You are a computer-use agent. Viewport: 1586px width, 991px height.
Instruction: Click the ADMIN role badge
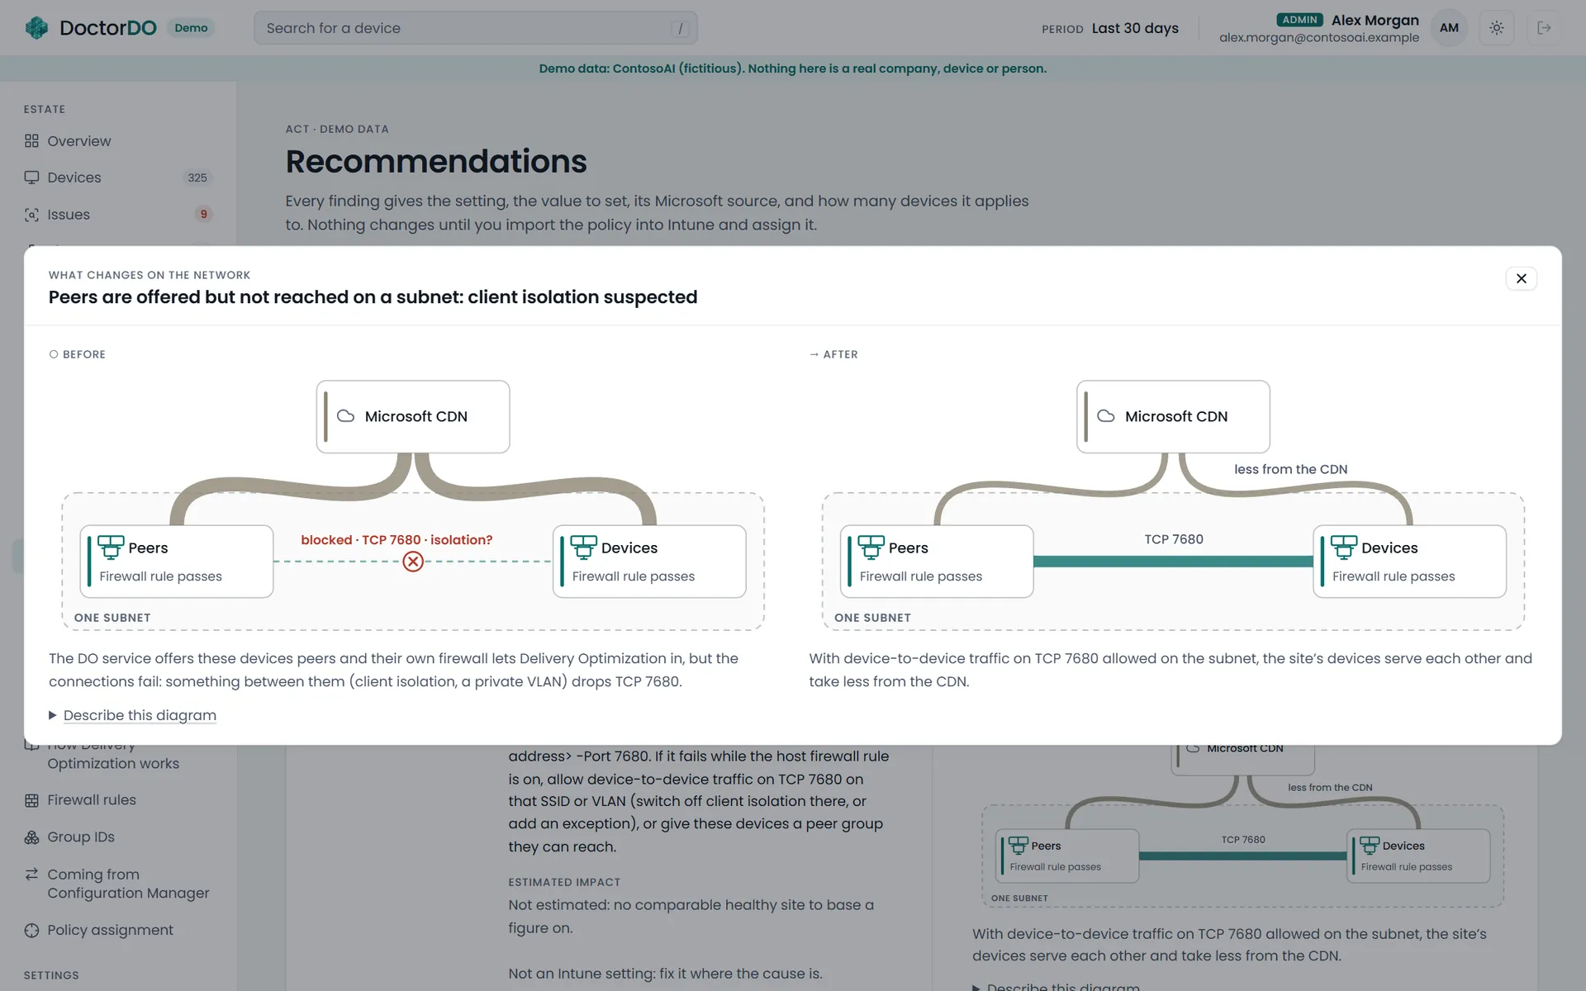tap(1299, 20)
